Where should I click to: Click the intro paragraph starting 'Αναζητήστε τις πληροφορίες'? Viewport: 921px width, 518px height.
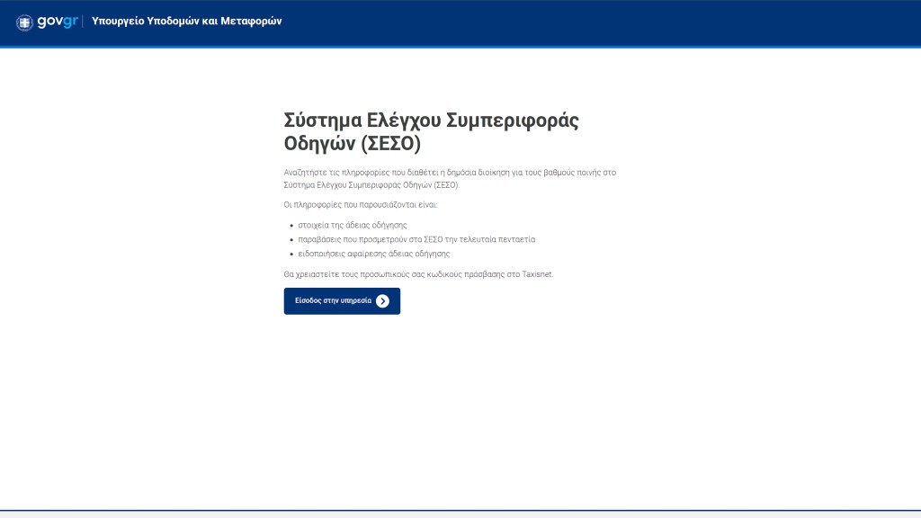coord(449,173)
